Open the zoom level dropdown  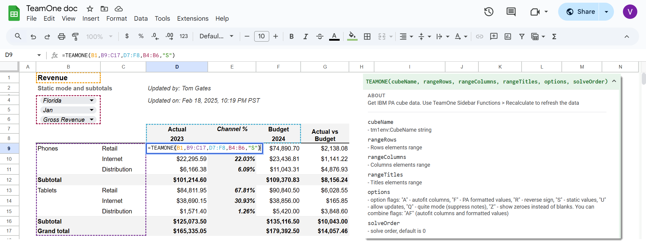(x=100, y=37)
